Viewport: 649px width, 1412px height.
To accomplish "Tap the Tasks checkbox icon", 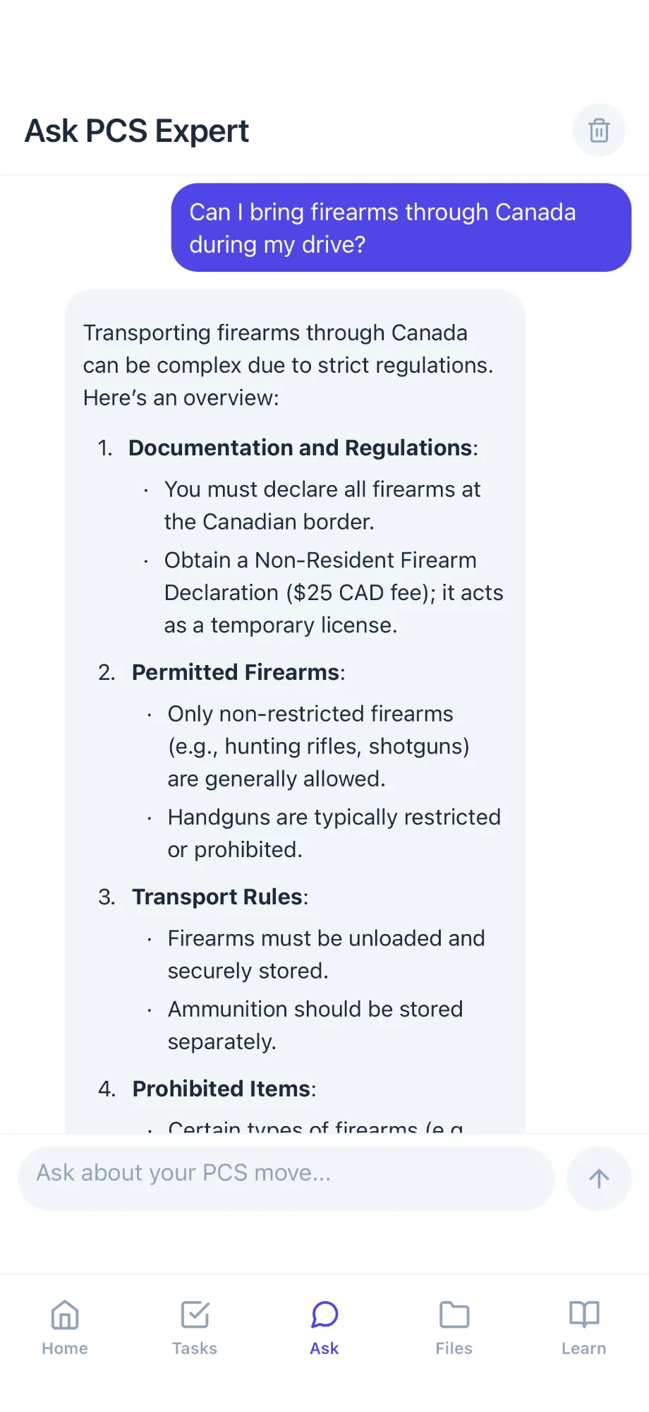I will (x=195, y=1315).
